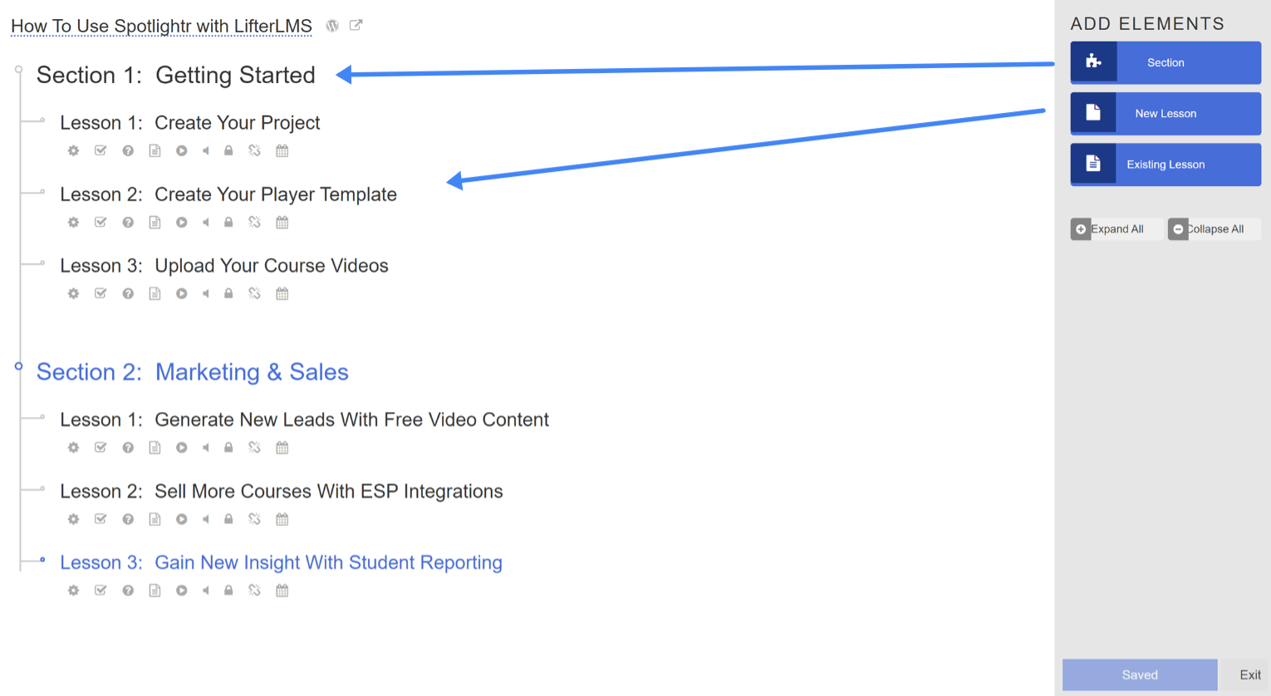Click checkmark icon under Gain New Insight lesson

101,591
